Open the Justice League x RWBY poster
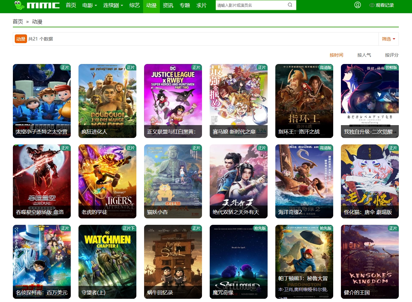This screenshot has height=302, width=412. click(173, 101)
